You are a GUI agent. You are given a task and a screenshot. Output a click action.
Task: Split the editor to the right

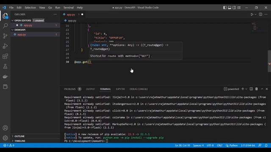coord(260,14)
